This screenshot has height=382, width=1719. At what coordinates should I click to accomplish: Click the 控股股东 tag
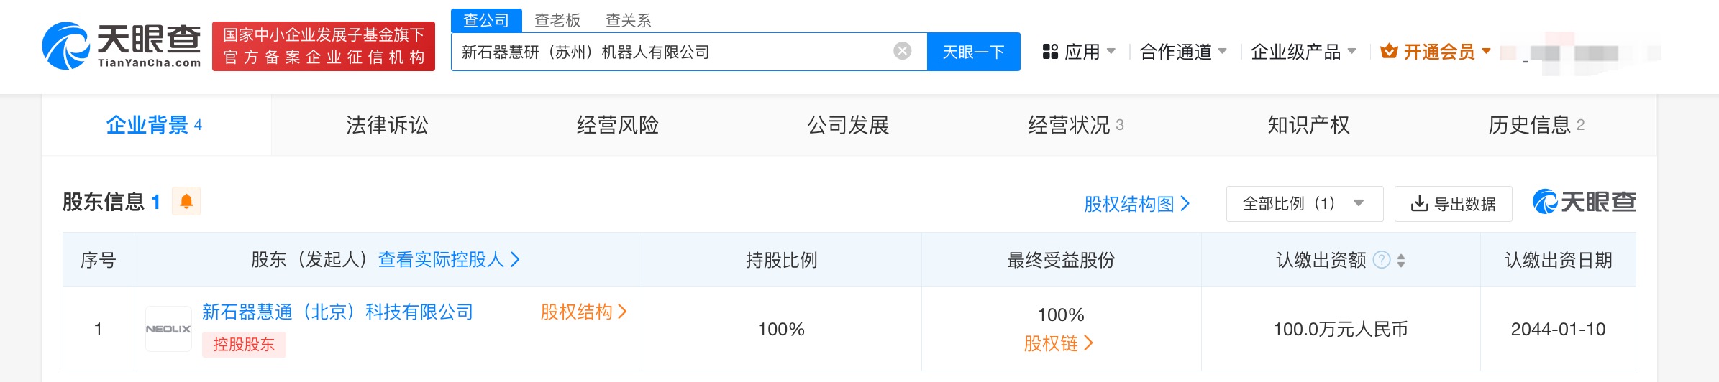click(x=244, y=345)
